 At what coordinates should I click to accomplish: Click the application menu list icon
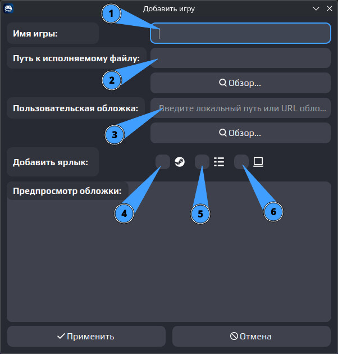(x=219, y=162)
